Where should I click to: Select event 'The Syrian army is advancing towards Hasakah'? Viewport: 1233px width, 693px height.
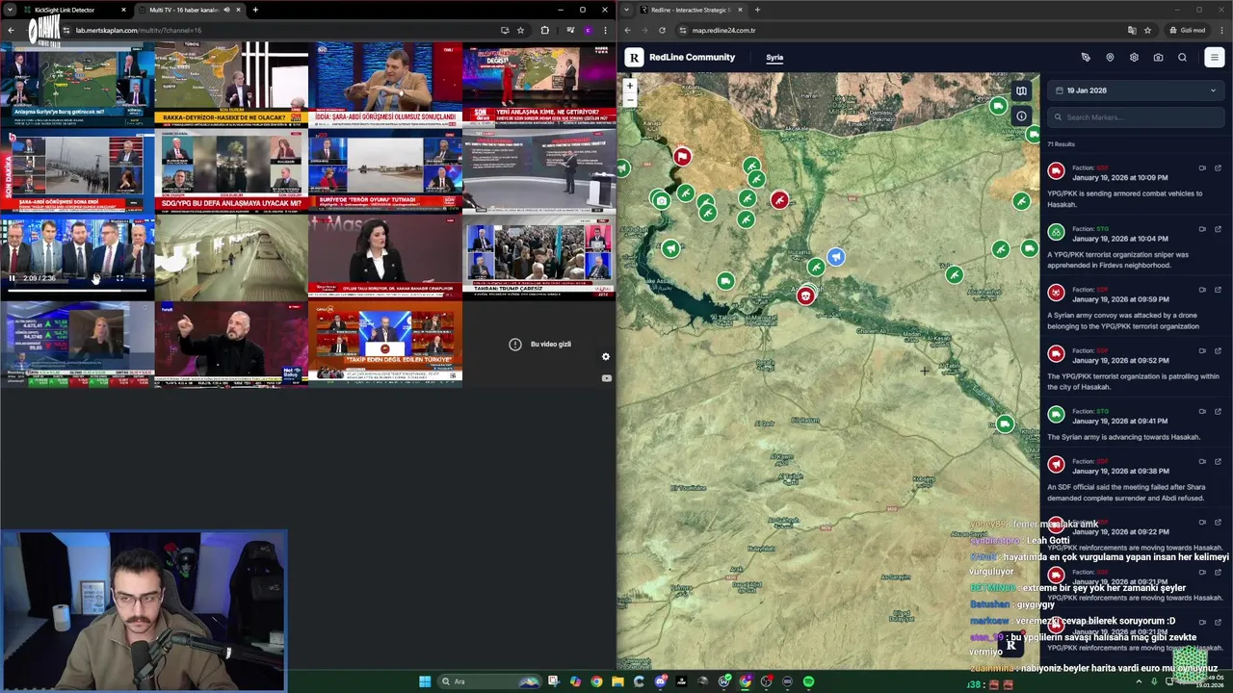point(1136,424)
